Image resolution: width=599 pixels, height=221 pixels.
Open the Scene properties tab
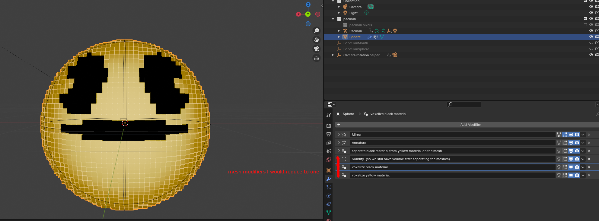click(329, 151)
